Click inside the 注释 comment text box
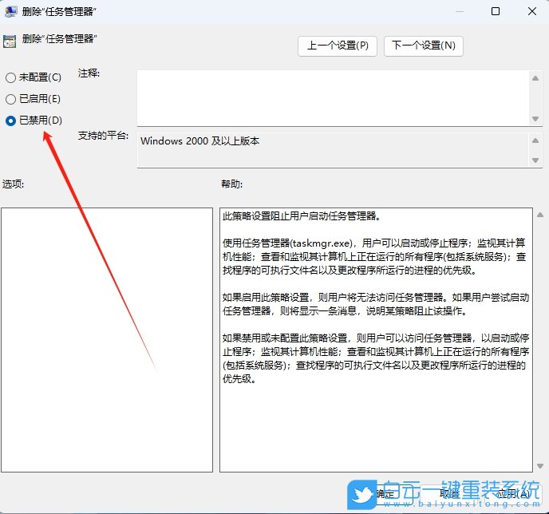This screenshot has width=549, height=514. pyautogui.click(x=333, y=98)
